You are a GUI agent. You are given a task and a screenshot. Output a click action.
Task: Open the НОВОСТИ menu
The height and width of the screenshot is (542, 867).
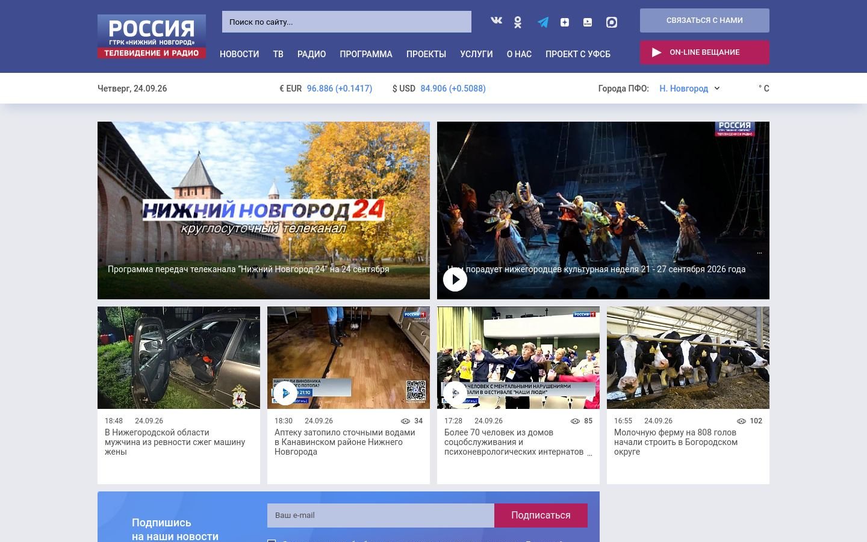239,54
